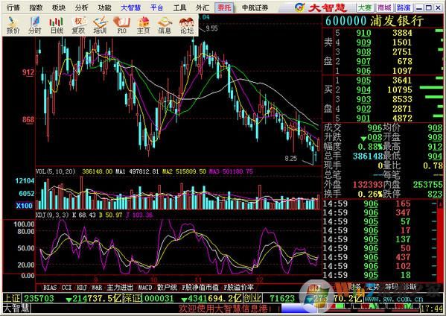Click the 深证 index label in status bar
Image resolution: width=446 pixels, height=316 pixels.
(133, 298)
